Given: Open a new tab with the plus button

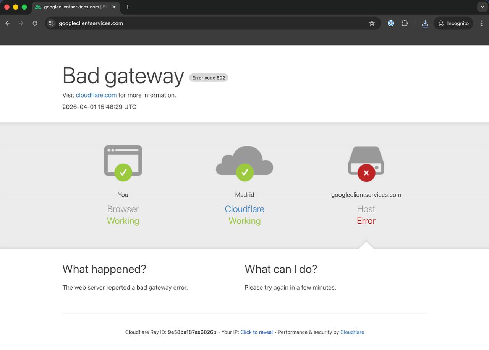Looking at the screenshot, I should 128,7.
